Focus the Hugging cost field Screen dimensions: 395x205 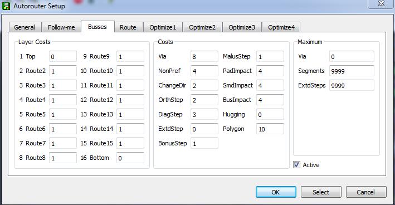pos(270,114)
